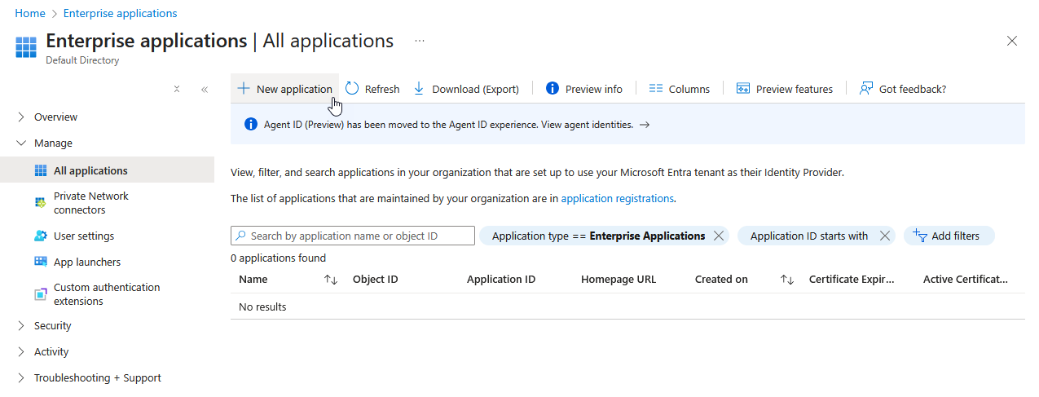Click the New application plus icon
This screenshot has height=397, width=1039.
pyautogui.click(x=243, y=88)
